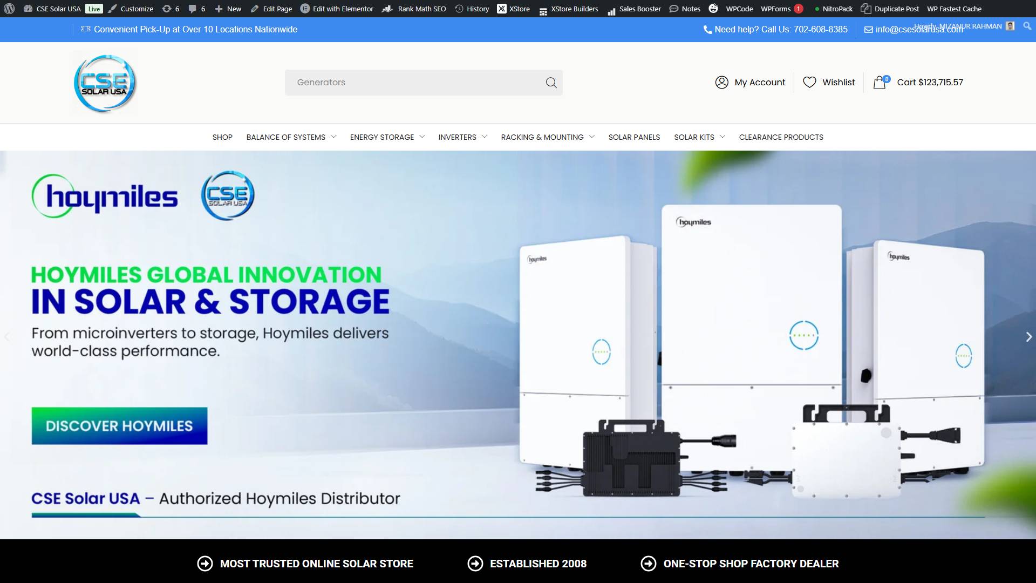Viewport: 1036px width, 583px height.
Task: Advance slider with right arrow
Action: [1028, 337]
